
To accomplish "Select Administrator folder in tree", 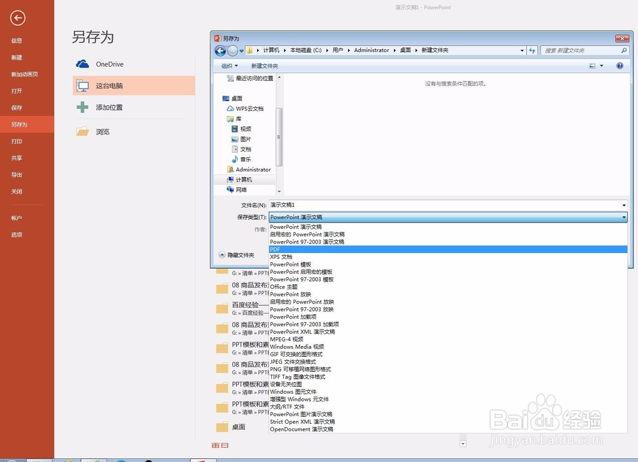I will click(249, 170).
